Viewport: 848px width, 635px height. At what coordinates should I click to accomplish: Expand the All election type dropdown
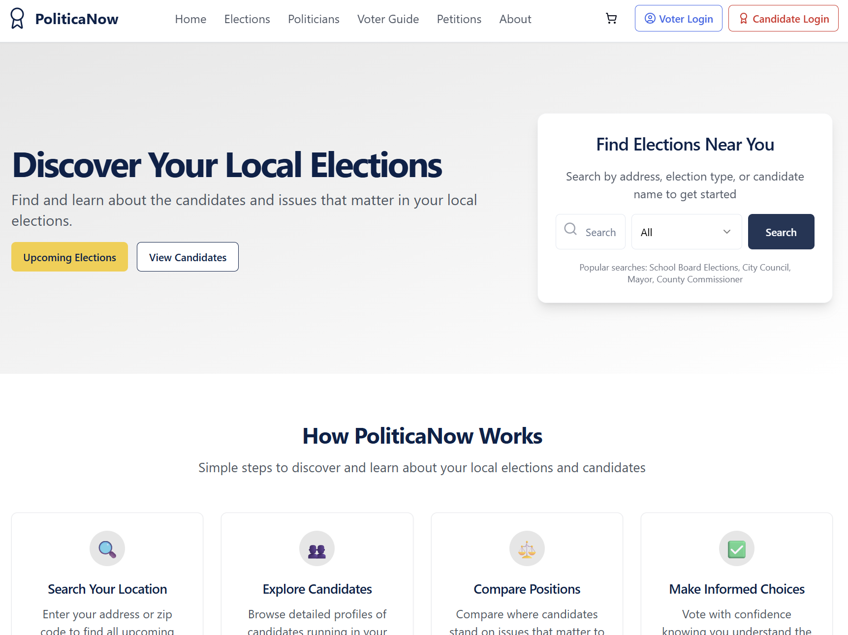(686, 232)
